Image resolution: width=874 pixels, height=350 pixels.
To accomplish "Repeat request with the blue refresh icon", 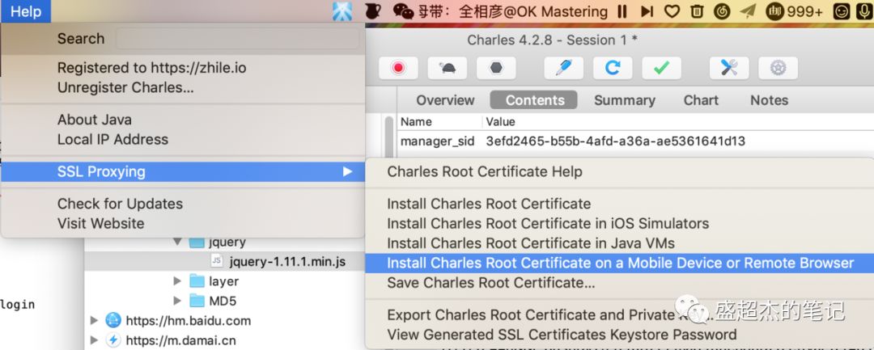I will pos(613,68).
